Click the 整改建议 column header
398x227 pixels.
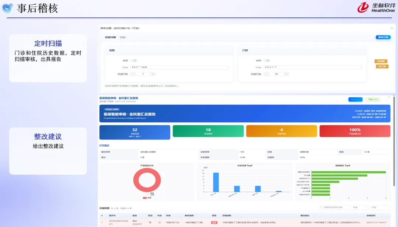[x=305, y=216]
